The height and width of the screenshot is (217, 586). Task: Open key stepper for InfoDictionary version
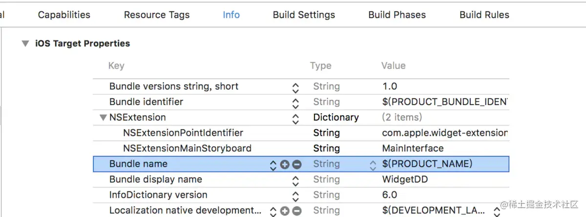(295, 195)
